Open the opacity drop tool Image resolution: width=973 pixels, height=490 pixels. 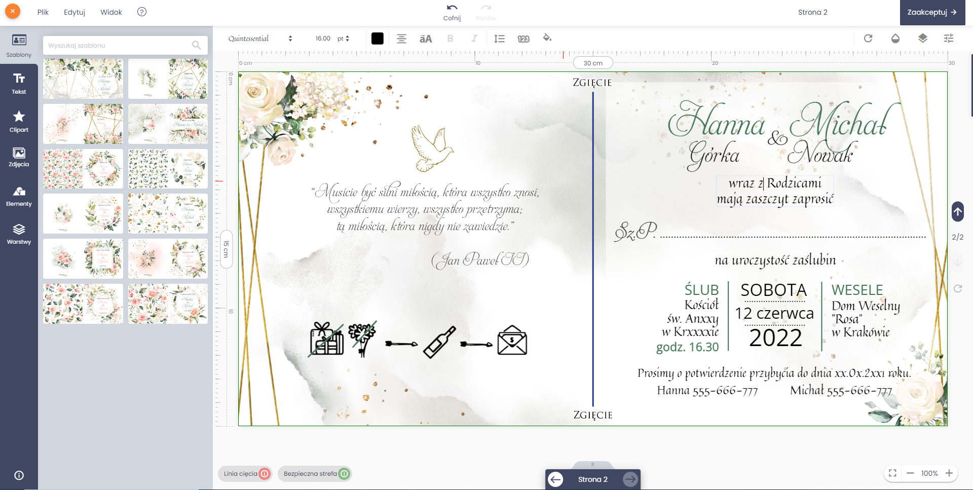tap(895, 39)
